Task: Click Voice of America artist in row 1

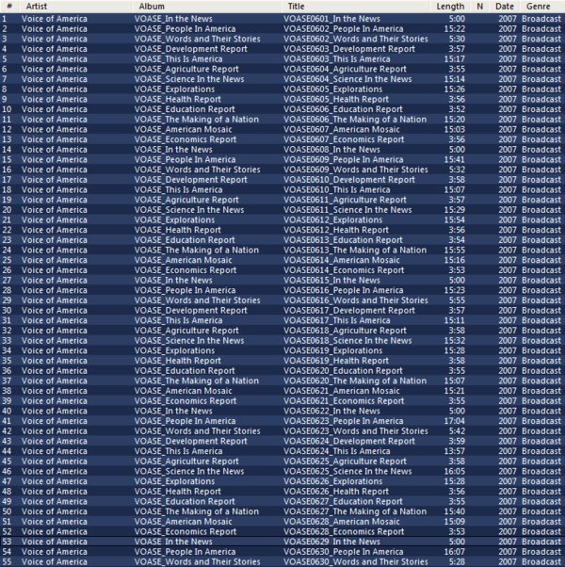Action: click(55, 19)
